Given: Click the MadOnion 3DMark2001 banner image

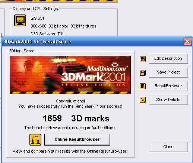Looking at the screenshot, I should point(70,75).
